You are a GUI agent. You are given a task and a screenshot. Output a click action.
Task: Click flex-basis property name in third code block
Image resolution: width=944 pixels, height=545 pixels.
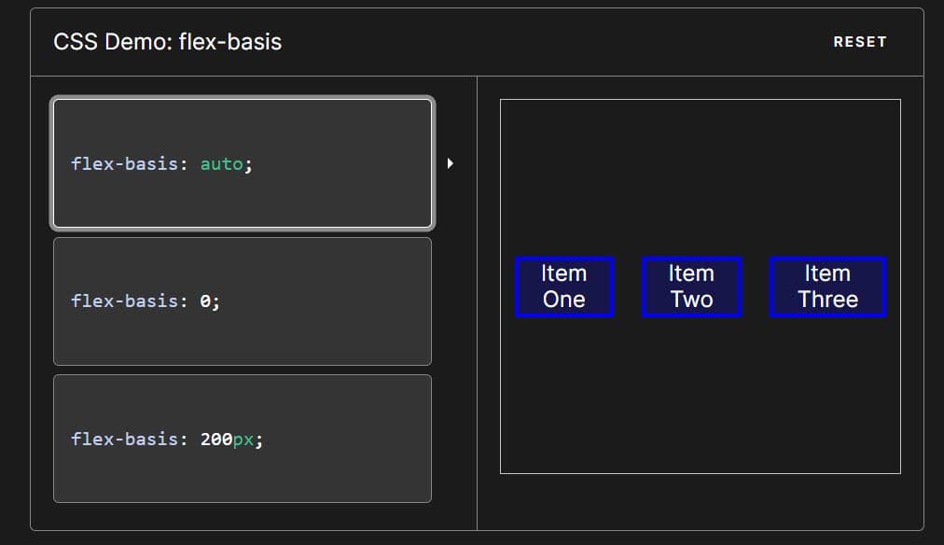click(124, 439)
